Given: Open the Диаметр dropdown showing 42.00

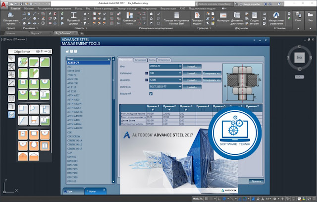Looking at the screenshot, I should pyautogui.click(x=165, y=80).
